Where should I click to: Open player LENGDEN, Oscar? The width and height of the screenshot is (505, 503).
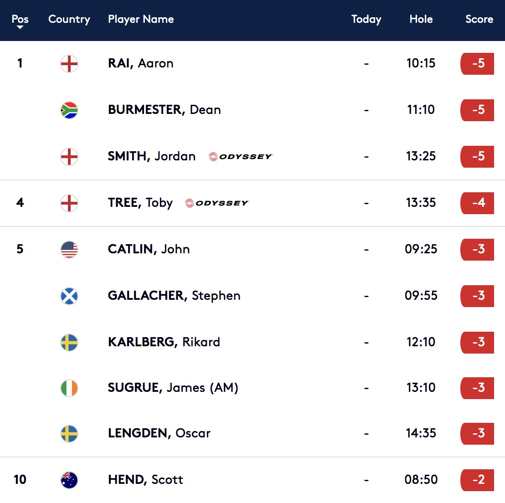click(159, 433)
